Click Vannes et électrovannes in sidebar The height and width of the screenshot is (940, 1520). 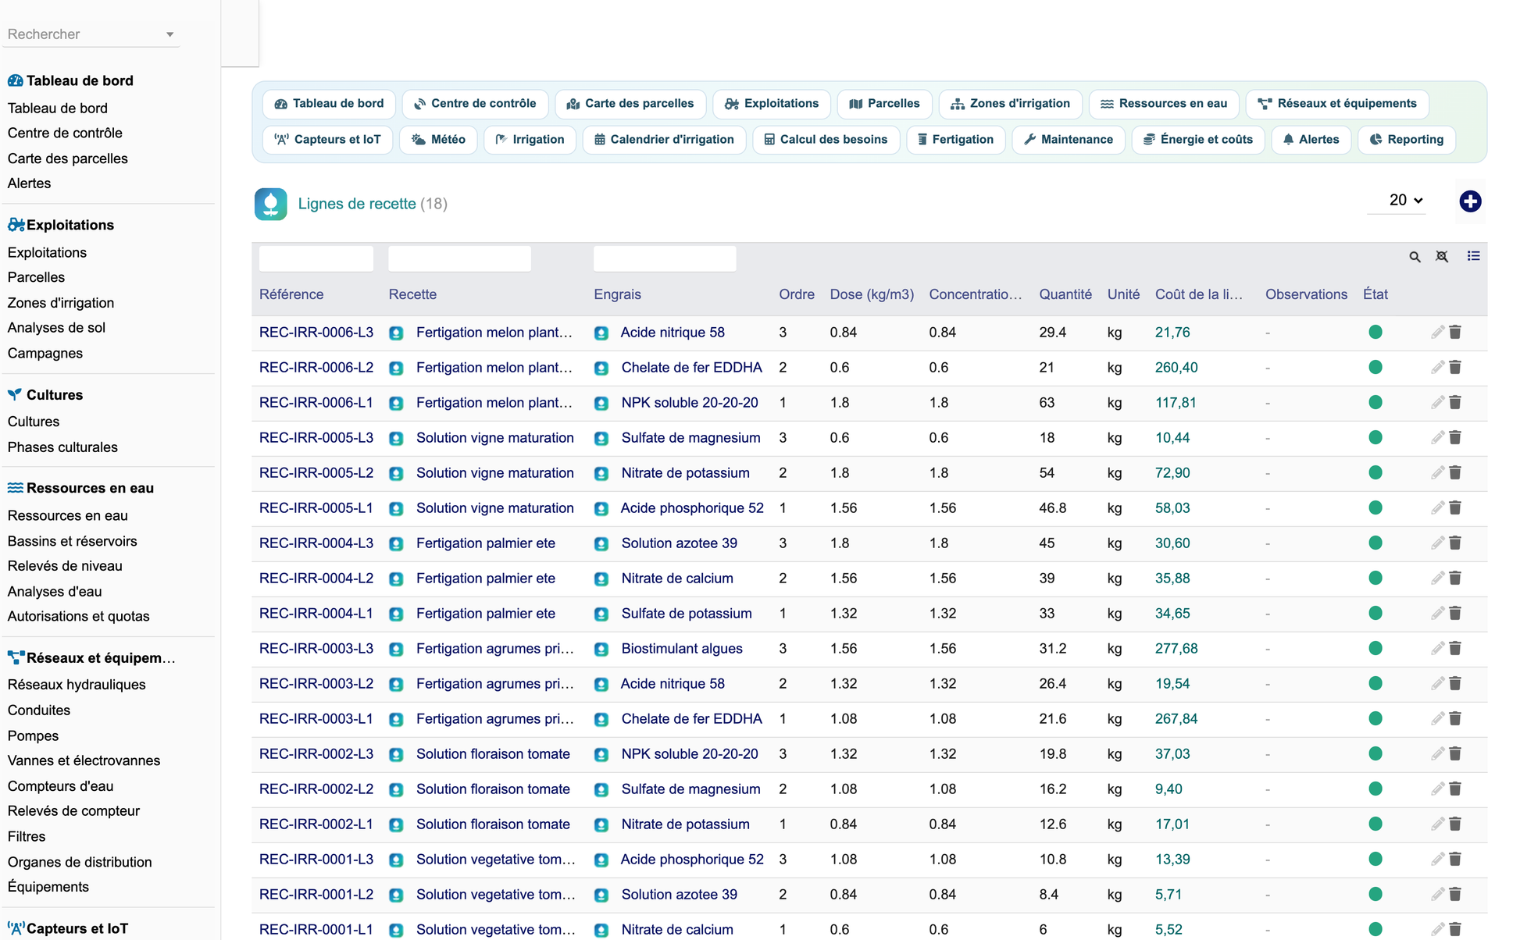tap(84, 760)
